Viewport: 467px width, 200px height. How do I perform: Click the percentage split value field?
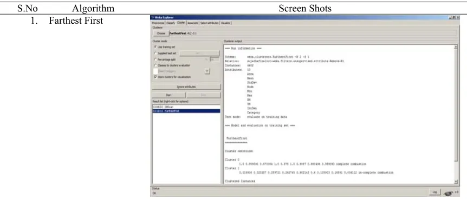214,59
